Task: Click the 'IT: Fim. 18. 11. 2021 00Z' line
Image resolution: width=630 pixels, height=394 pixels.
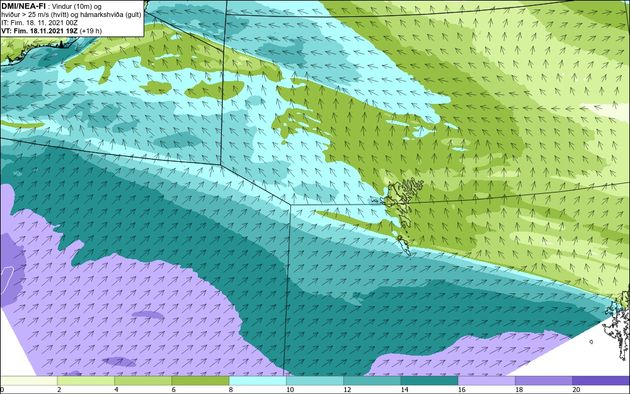Action: point(39,23)
